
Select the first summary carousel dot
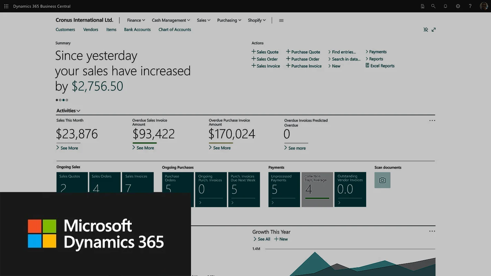(57, 100)
